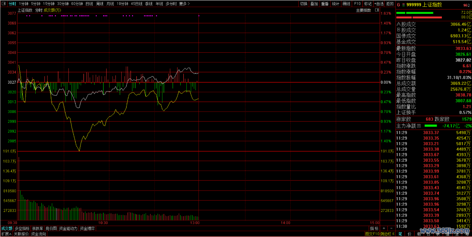This screenshot has height=237, width=472.
Task: Open the 统计 statistics tool
Action: pos(336,4)
